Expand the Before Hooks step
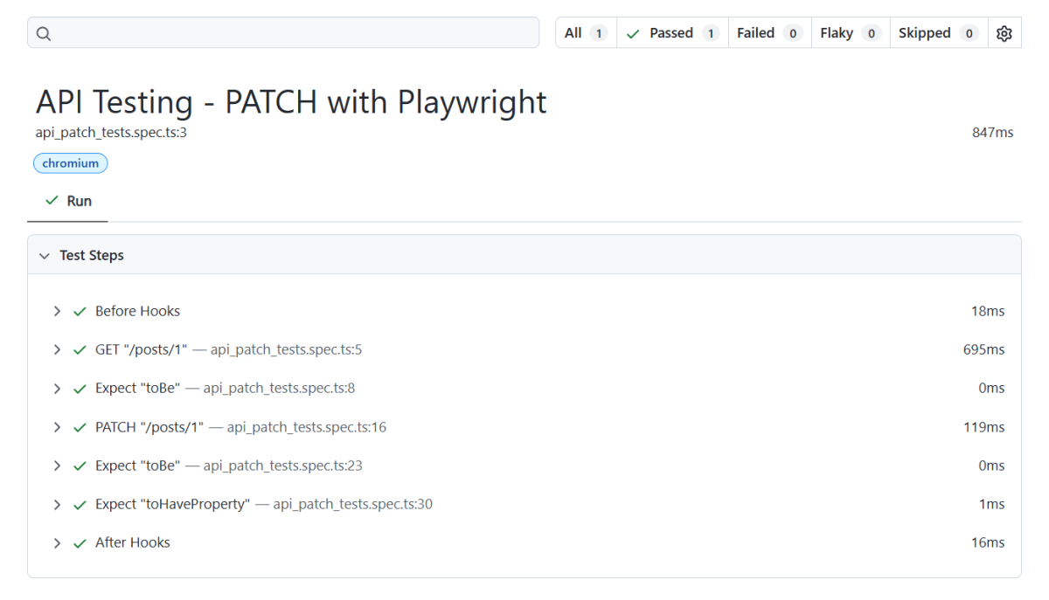Screen dimensions: 1049x600 coord(57,311)
